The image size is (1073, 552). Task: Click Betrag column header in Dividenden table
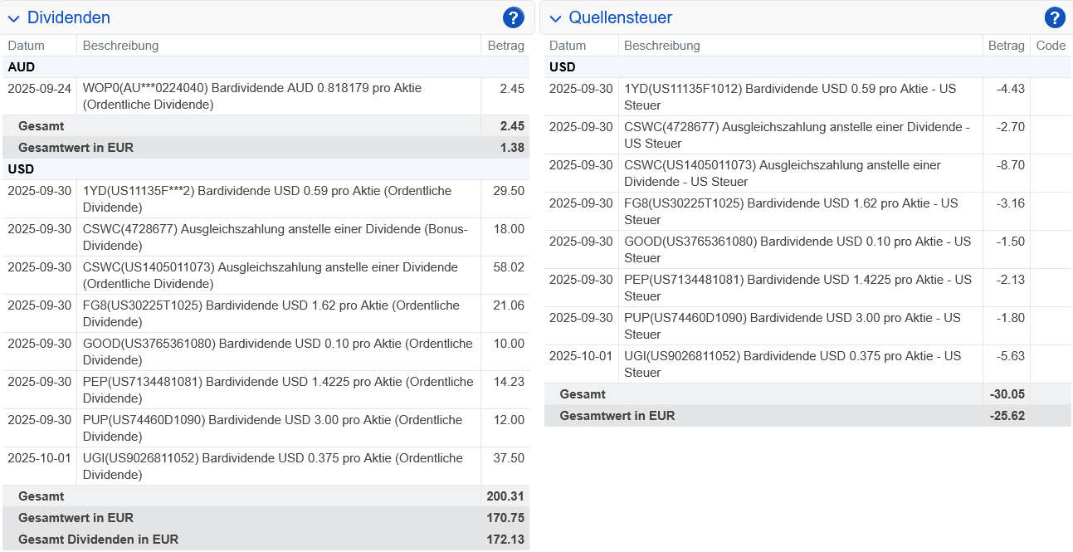coord(505,46)
